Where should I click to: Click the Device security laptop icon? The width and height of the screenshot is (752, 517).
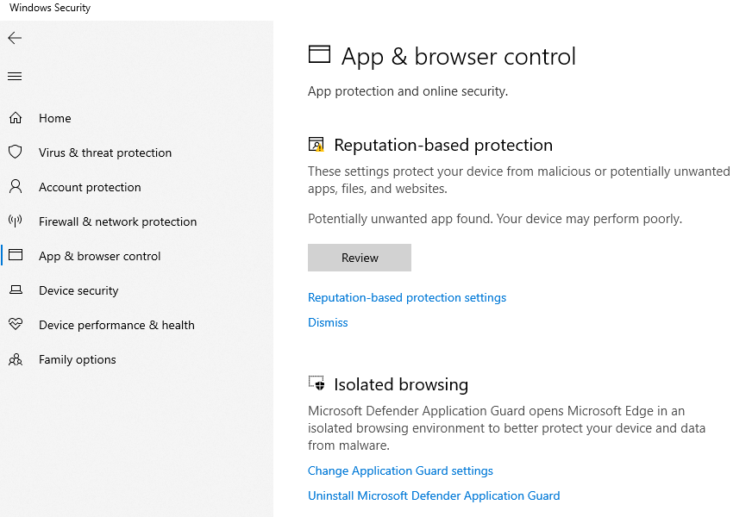tap(16, 290)
